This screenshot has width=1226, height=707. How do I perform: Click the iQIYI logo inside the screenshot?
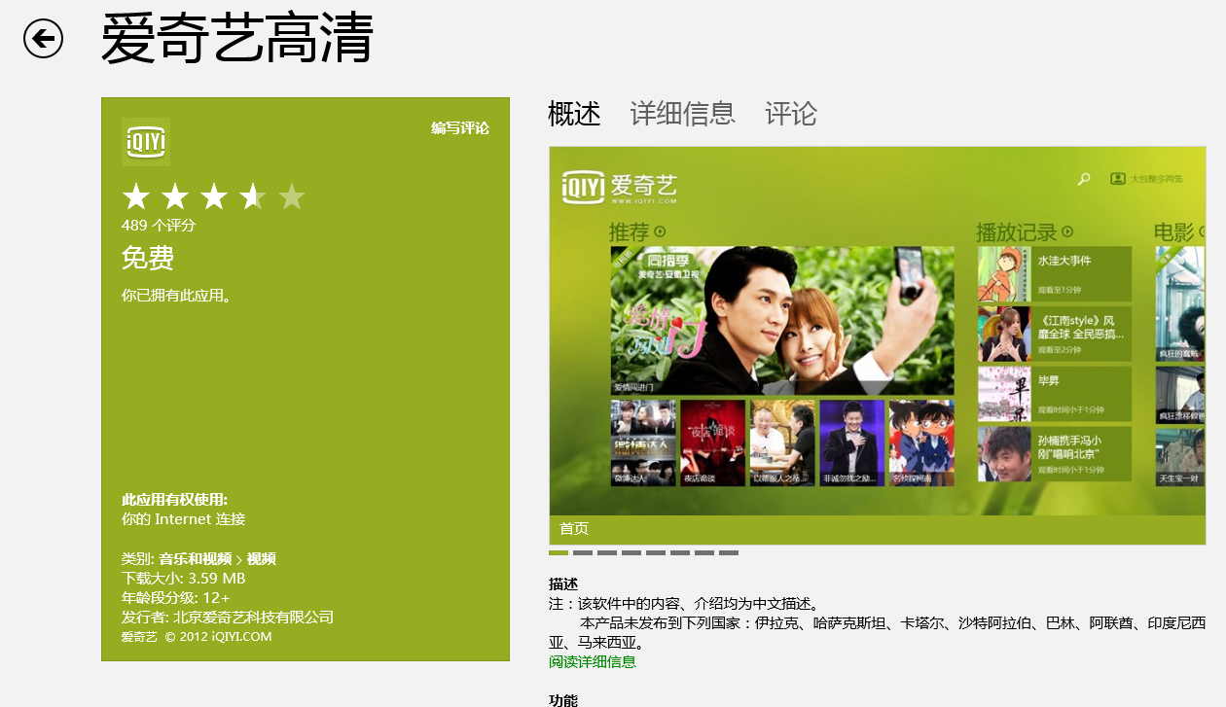coord(619,186)
